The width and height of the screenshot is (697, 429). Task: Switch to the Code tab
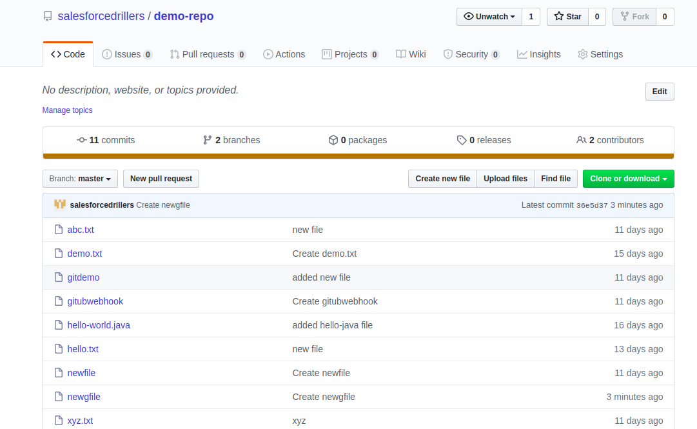tap(68, 54)
